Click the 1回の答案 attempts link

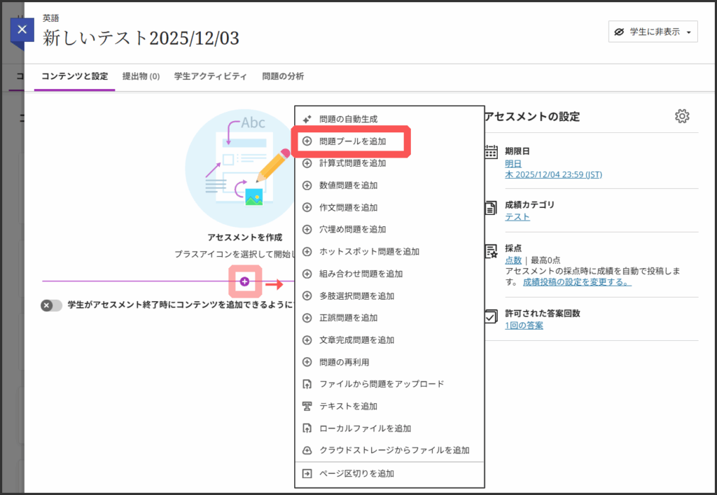click(x=524, y=326)
